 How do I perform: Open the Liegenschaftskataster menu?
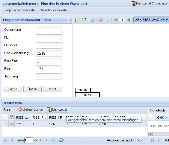click(x=20, y=10)
